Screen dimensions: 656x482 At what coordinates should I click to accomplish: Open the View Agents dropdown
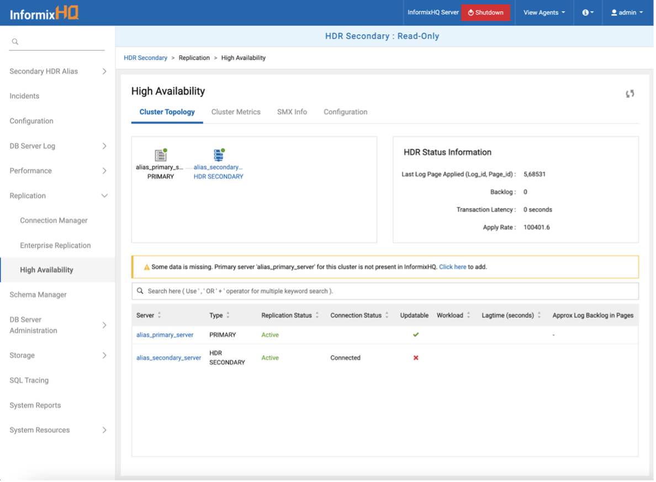[x=543, y=12]
